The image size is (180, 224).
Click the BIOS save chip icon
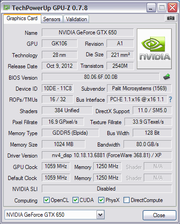[x=167, y=76]
